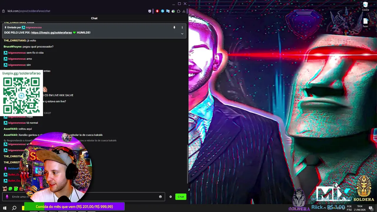This screenshot has width=377, height=212.
Task: Click the green on/off toggle extension icon
Action: [173, 11]
